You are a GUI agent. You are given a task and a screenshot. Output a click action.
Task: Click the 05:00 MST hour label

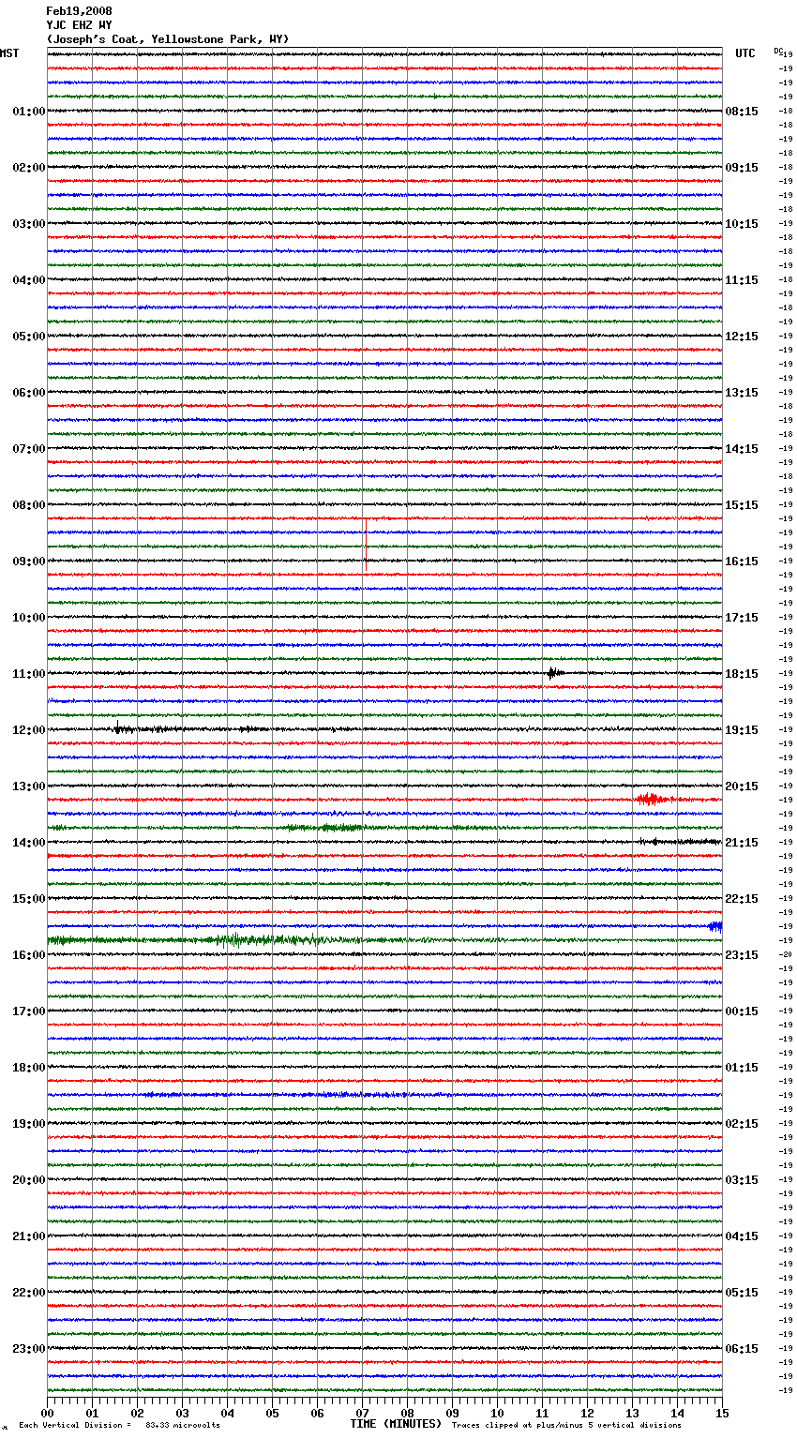(x=29, y=337)
